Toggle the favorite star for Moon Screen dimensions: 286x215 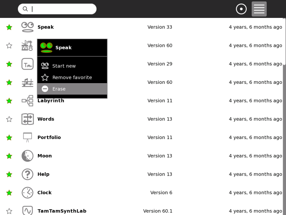pos(9,156)
